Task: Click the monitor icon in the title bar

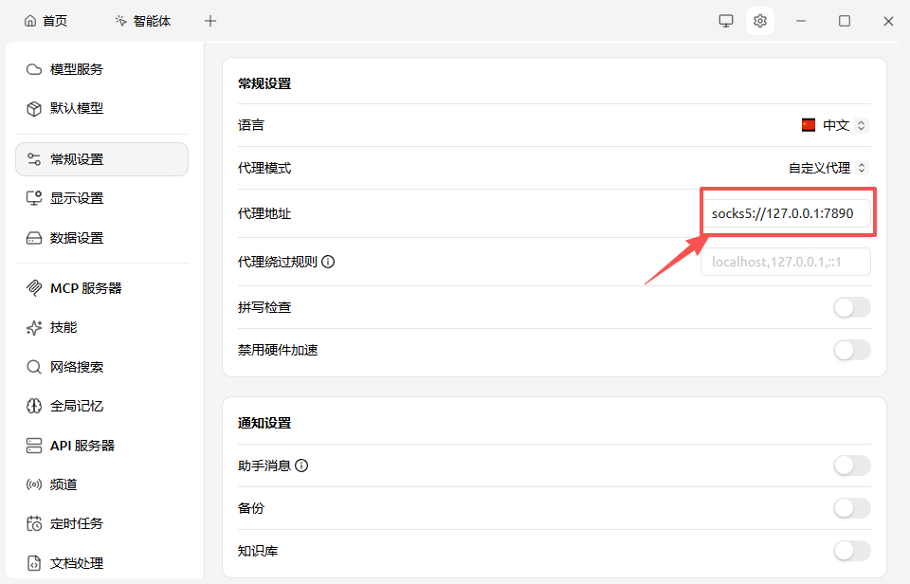Action: point(726,21)
